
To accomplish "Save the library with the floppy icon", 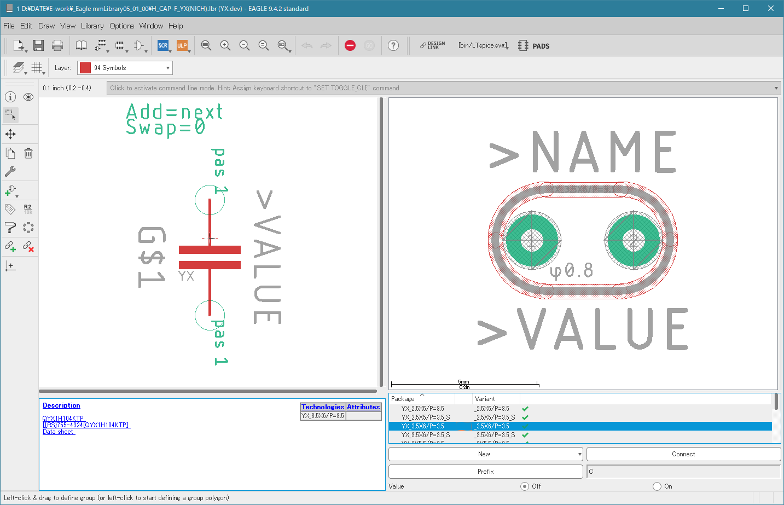I will 38,45.
